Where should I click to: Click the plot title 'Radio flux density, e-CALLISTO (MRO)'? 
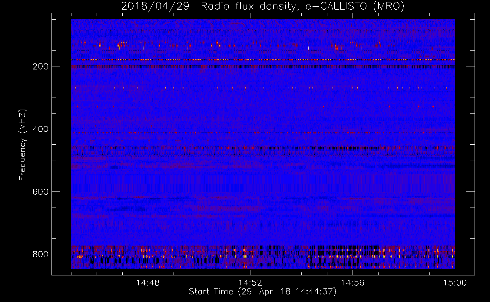[302, 6]
